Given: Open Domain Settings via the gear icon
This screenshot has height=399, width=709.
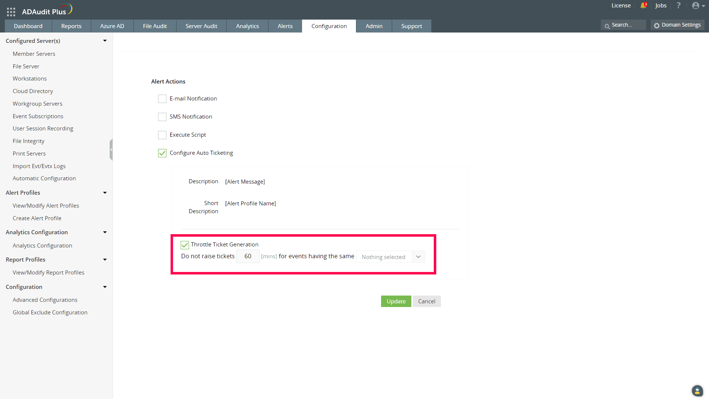Looking at the screenshot, I should coord(657,25).
